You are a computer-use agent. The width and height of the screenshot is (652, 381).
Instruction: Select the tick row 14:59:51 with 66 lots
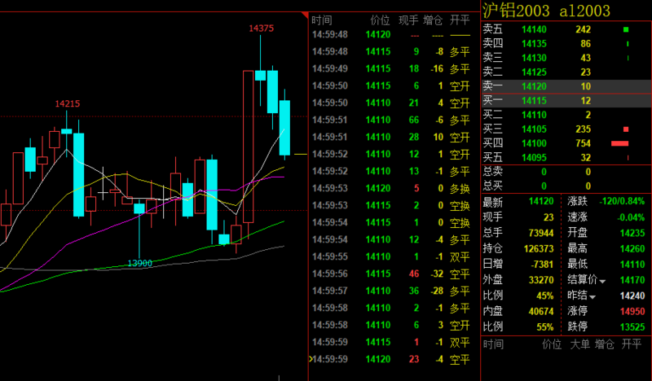[x=391, y=120]
